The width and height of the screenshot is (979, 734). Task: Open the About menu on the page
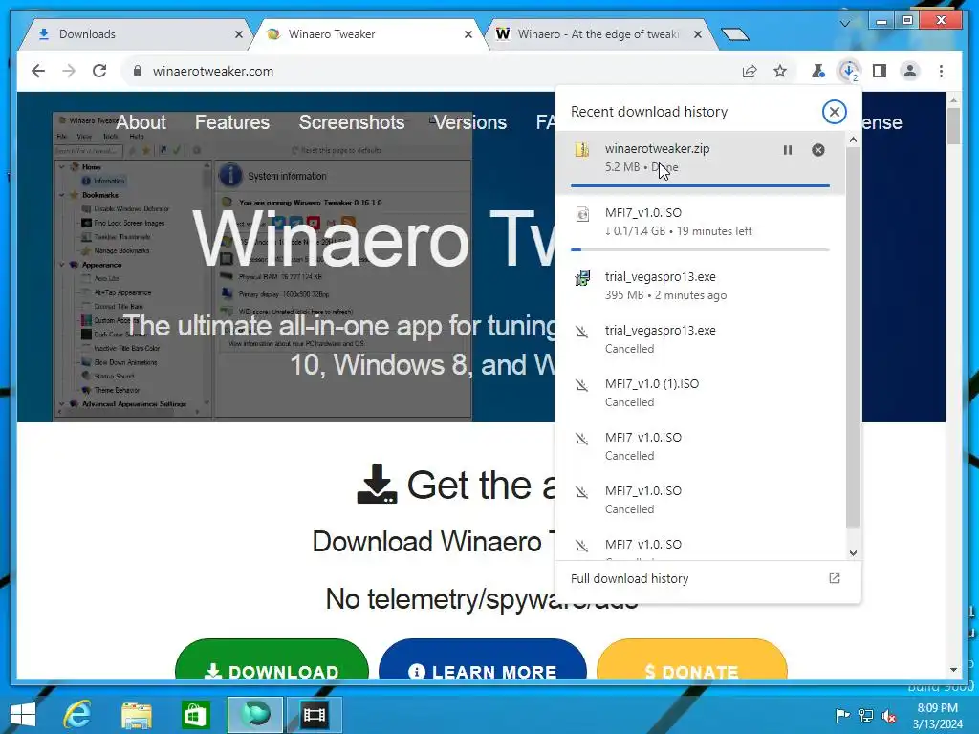141,122
